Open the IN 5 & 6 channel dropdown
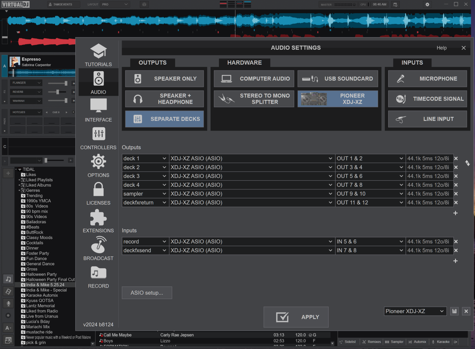Viewport: 475px width, 349px height. 370,242
